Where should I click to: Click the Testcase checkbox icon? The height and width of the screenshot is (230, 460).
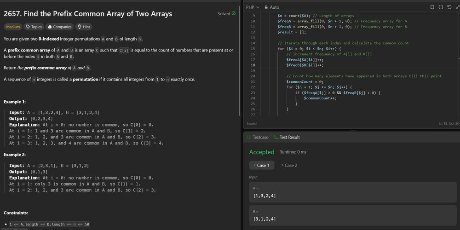[249, 137]
